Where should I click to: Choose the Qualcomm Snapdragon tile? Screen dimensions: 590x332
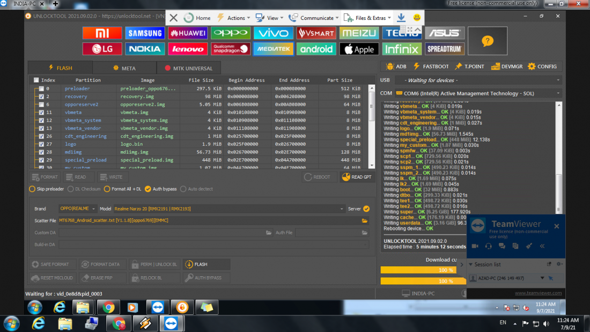coord(231,49)
